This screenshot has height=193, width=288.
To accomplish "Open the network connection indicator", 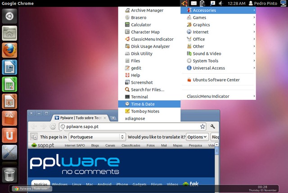I will (212, 3).
